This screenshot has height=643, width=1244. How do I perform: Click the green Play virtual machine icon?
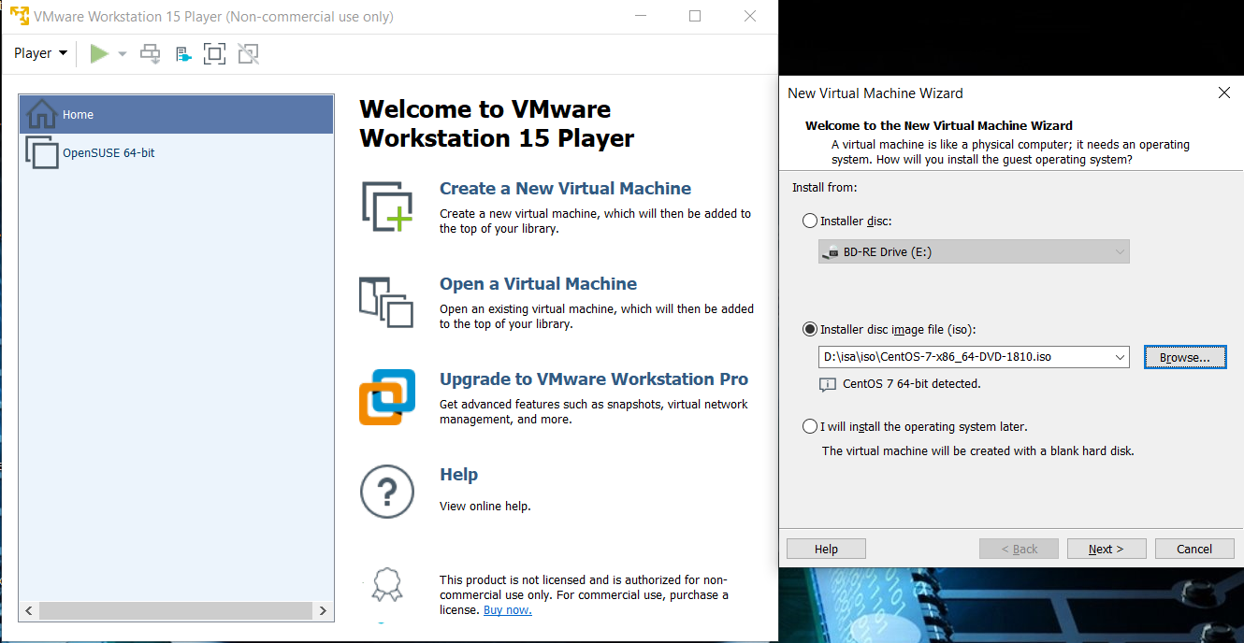(x=99, y=54)
